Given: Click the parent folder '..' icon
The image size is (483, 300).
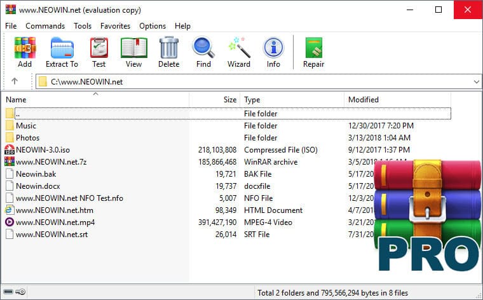Looking at the screenshot, I should 10,113.
